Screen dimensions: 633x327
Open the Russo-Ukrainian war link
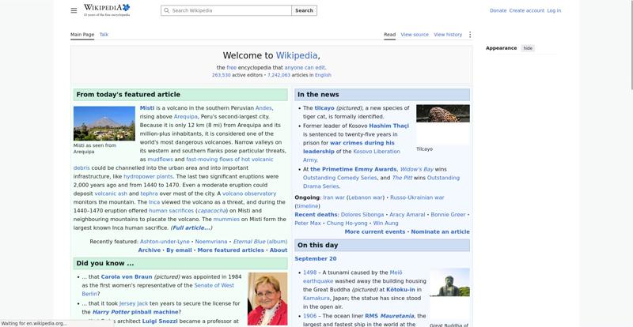pos(417,197)
